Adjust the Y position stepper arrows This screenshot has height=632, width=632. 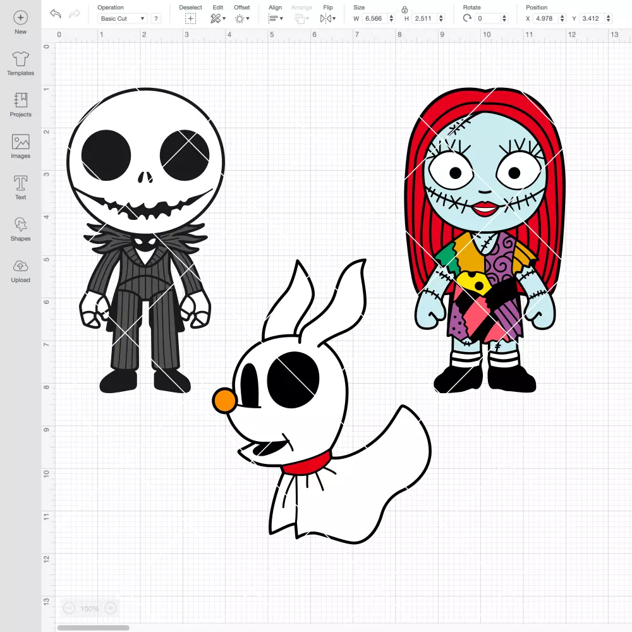click(x=609, y=18)
